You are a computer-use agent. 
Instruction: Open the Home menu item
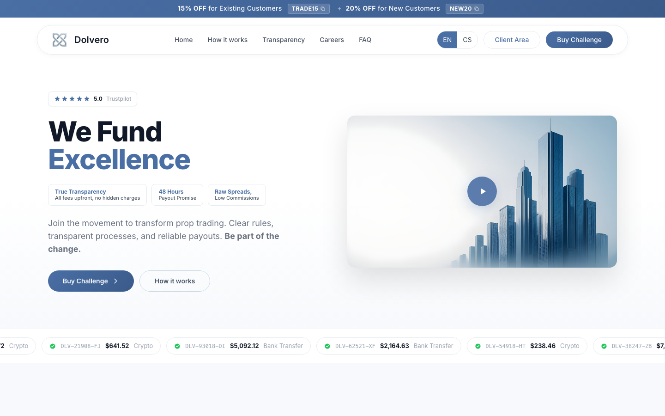tap(183, 40)
